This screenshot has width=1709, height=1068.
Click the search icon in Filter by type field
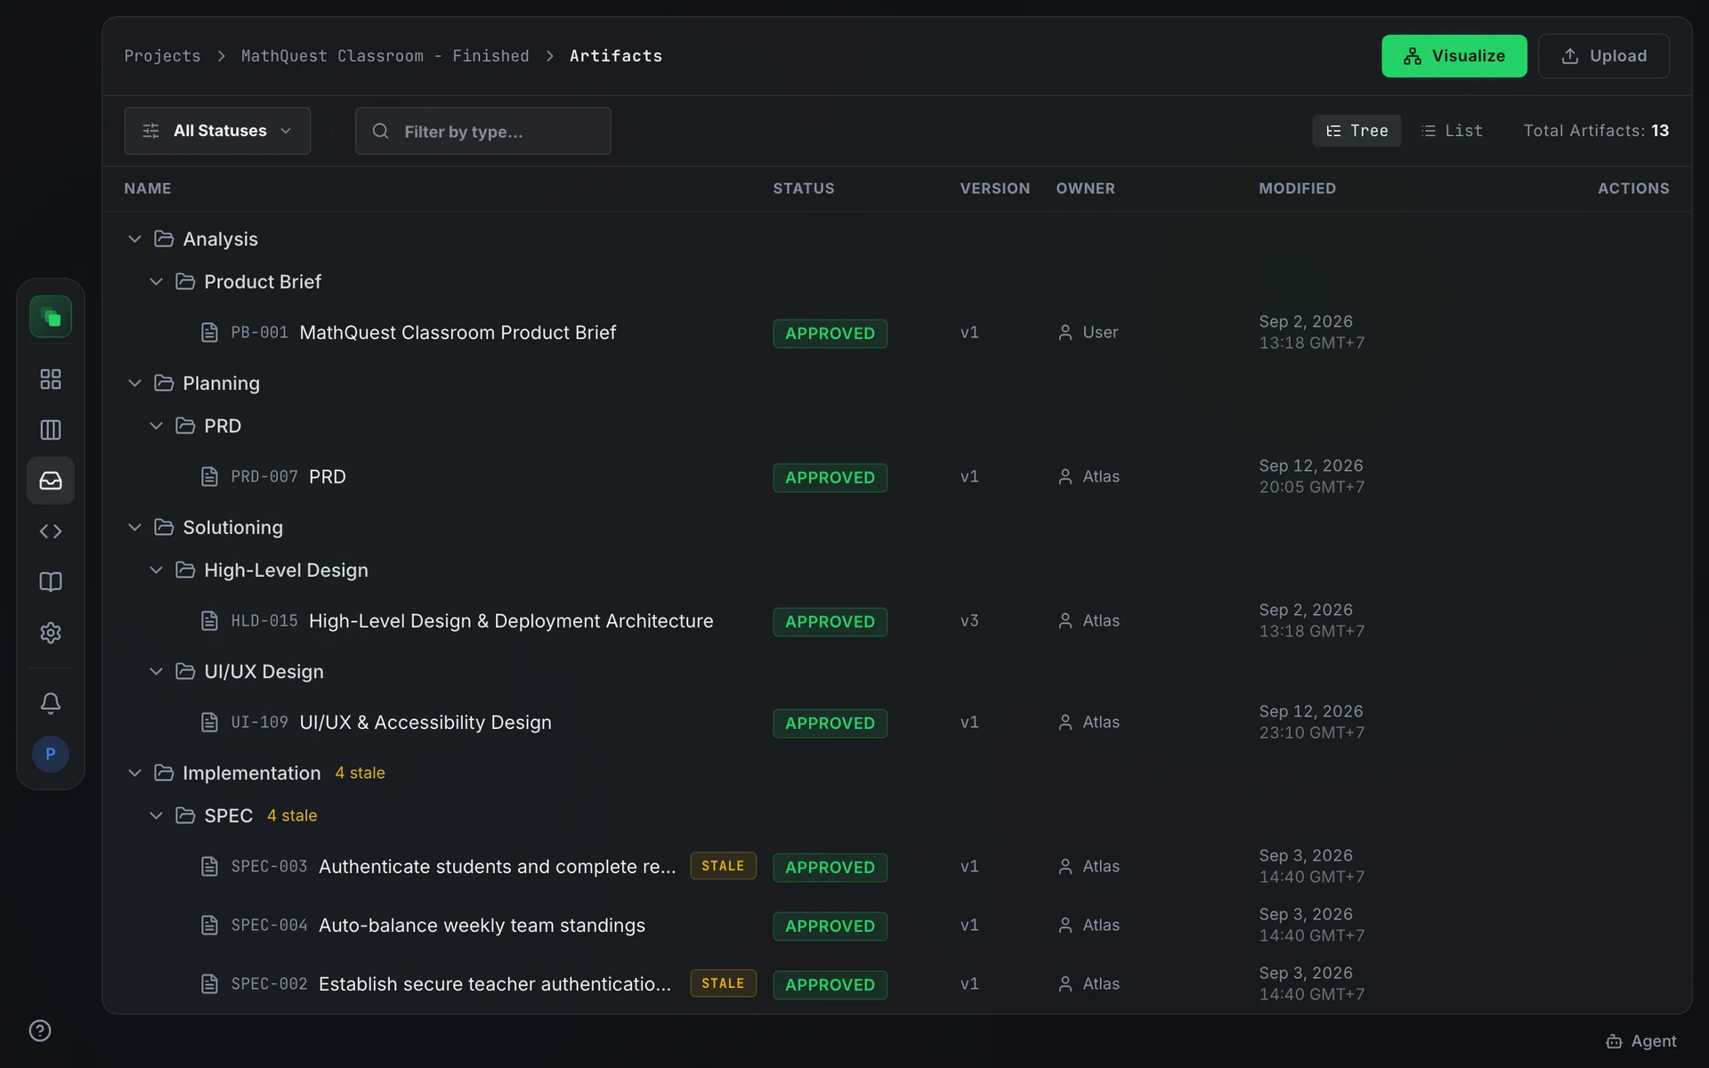[381, 131]
